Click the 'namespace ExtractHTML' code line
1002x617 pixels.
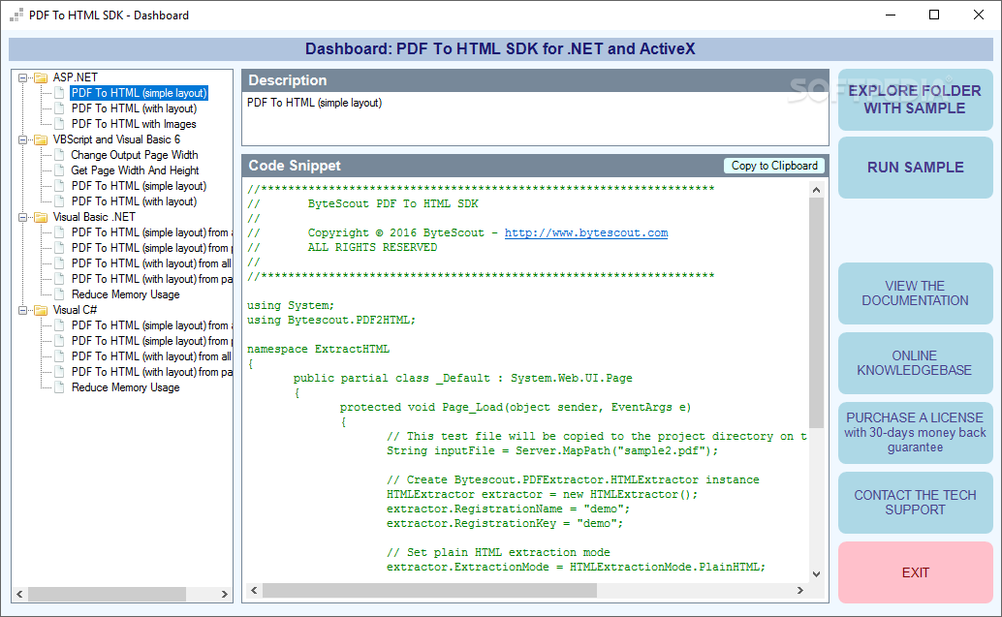[x=318, y=350]
